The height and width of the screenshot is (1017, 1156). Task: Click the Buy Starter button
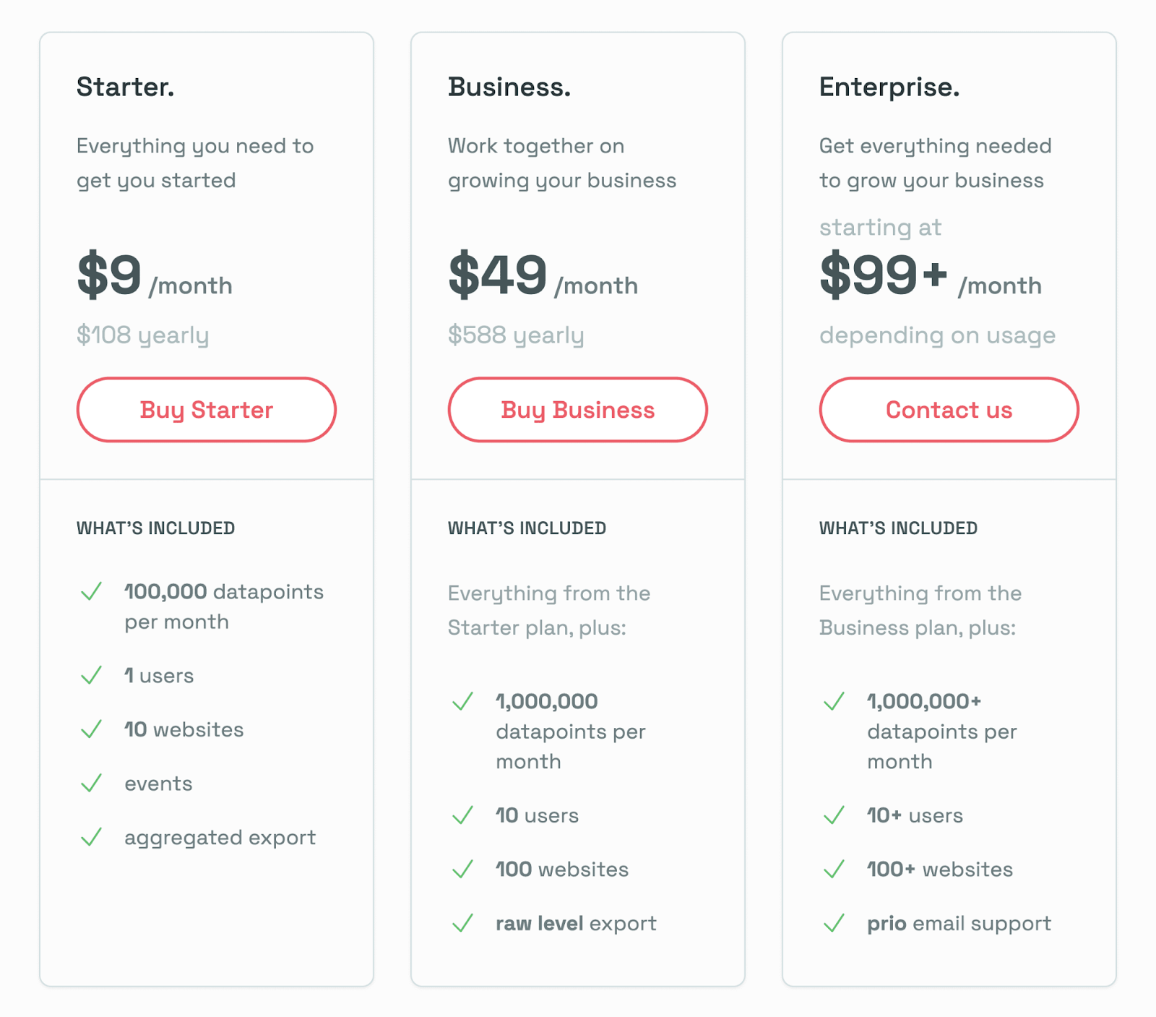coord(206,410)
